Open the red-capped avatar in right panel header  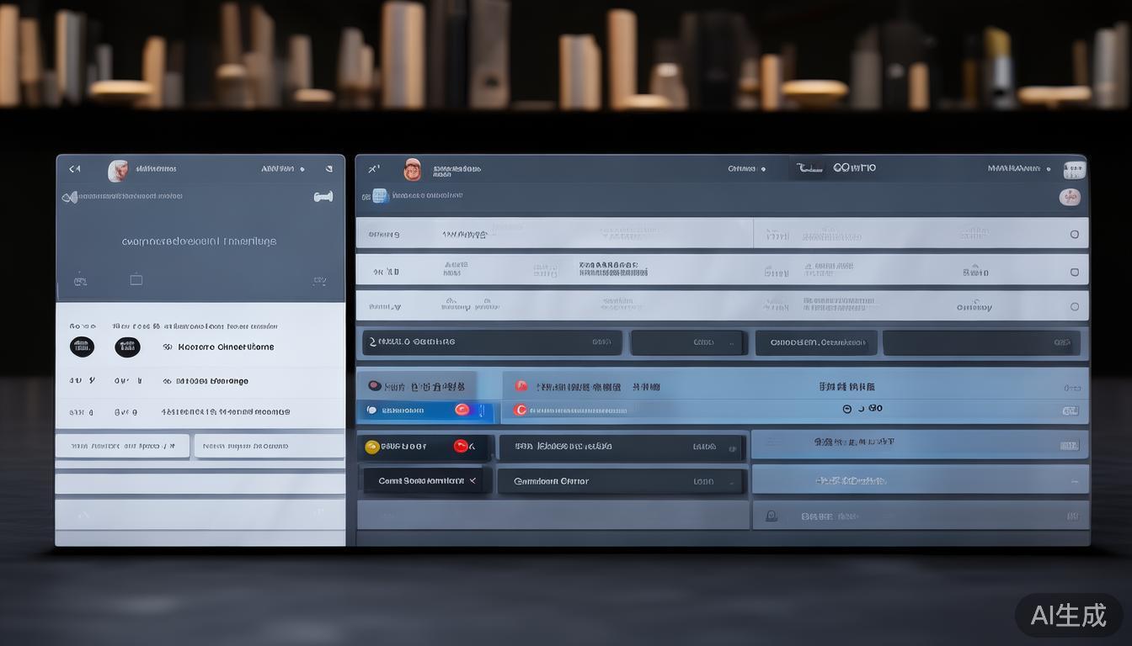pos(412,170)
